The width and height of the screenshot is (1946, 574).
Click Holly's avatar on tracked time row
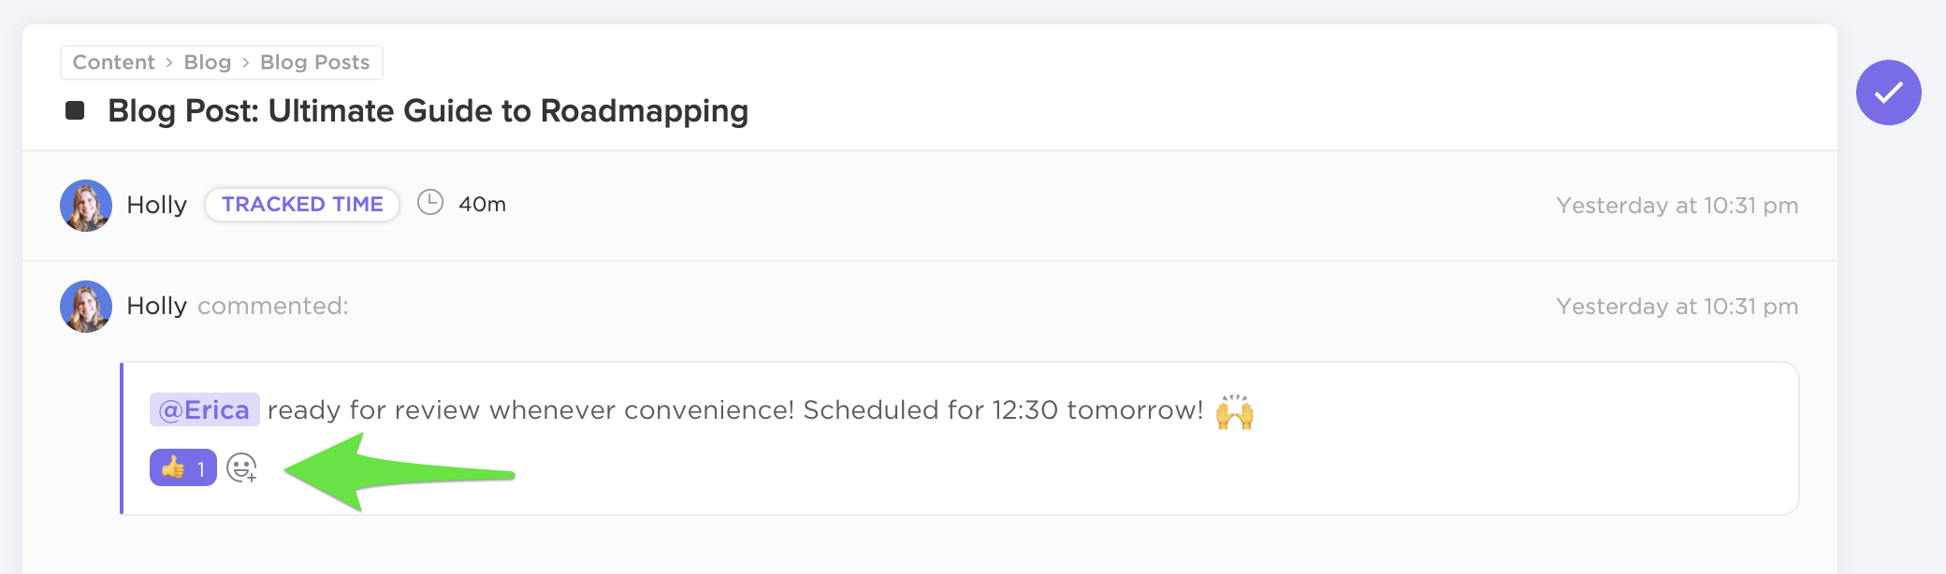tap(86, 206)
